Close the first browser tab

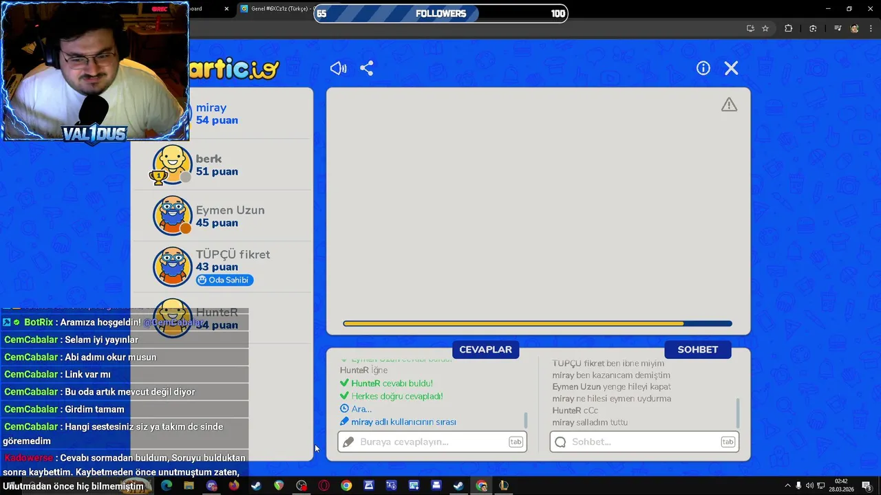click(227, 9)
